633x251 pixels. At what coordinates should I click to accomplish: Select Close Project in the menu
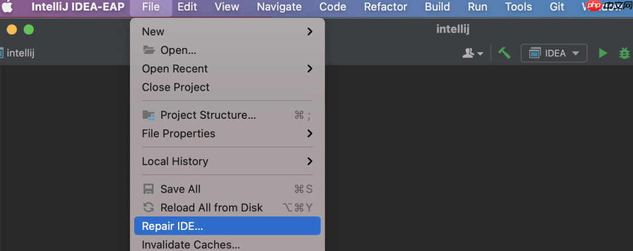pos(176,87)
